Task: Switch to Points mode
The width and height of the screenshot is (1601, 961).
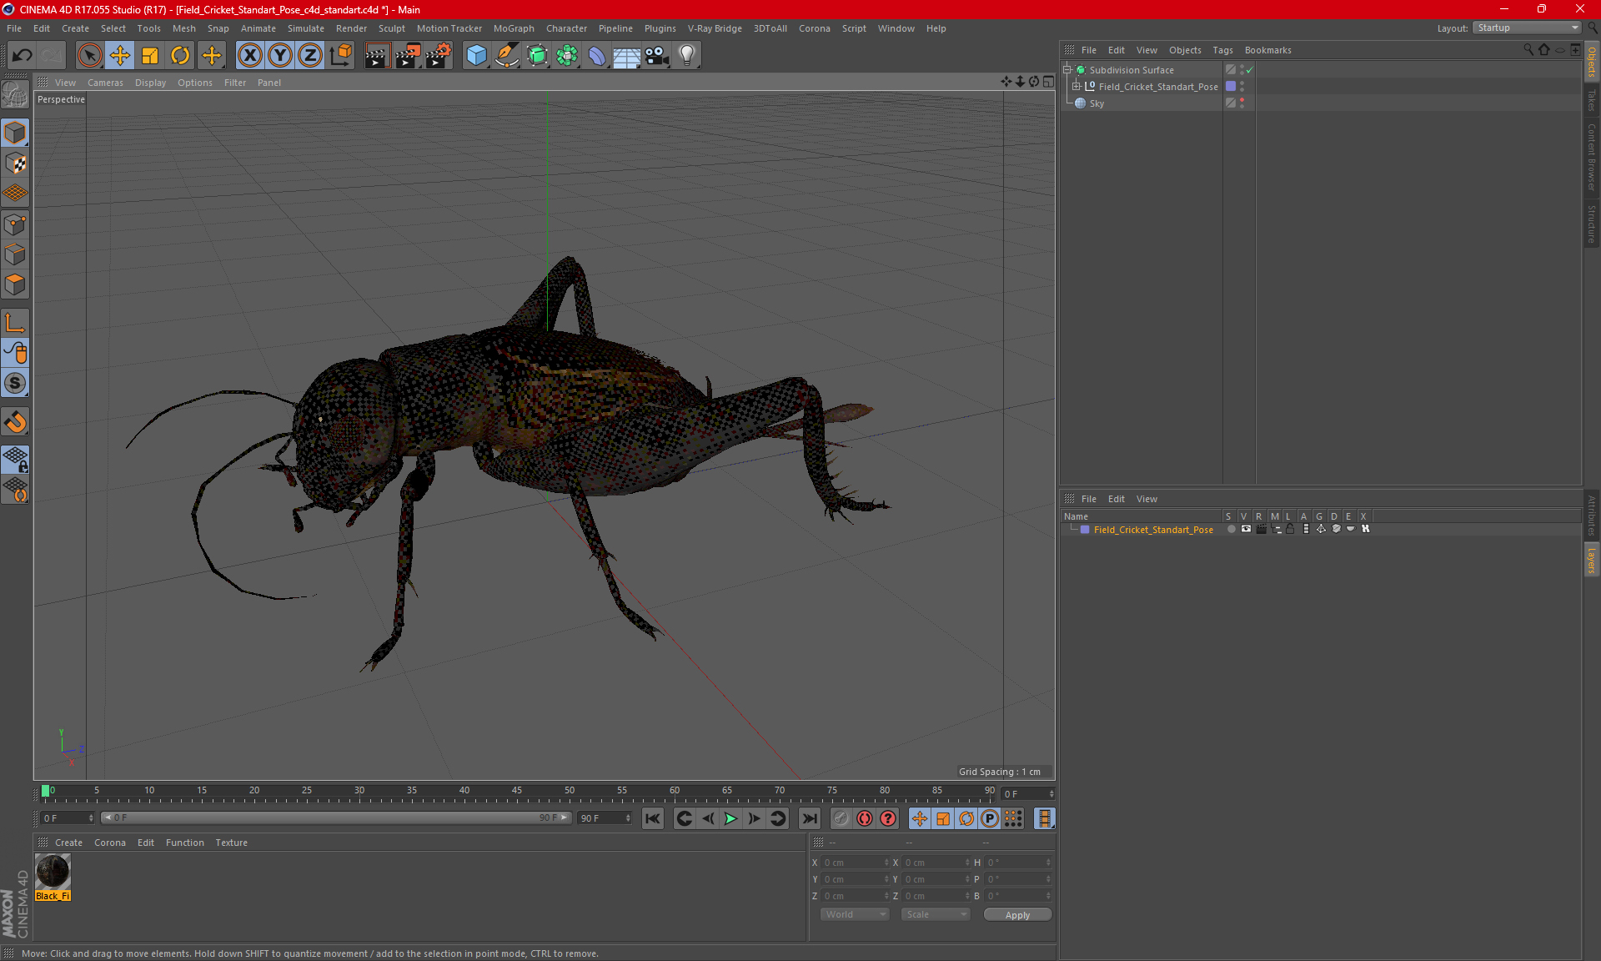Action: coord(15,224)
